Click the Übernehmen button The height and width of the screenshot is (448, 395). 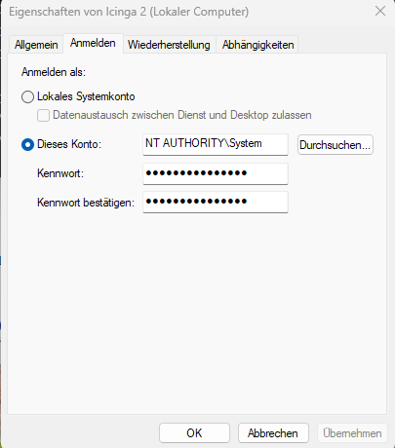pos(352,433)
